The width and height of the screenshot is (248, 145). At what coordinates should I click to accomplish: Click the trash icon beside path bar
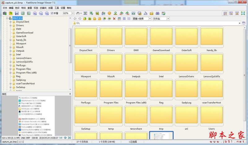244,23
